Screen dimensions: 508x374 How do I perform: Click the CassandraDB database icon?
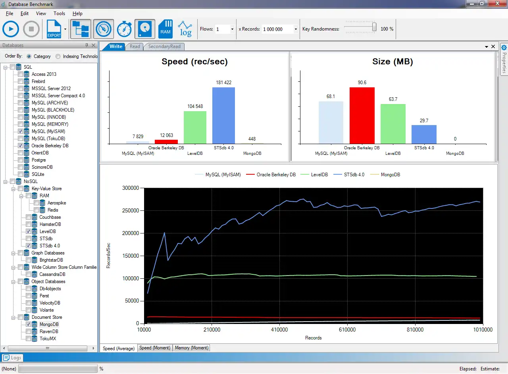35,274
